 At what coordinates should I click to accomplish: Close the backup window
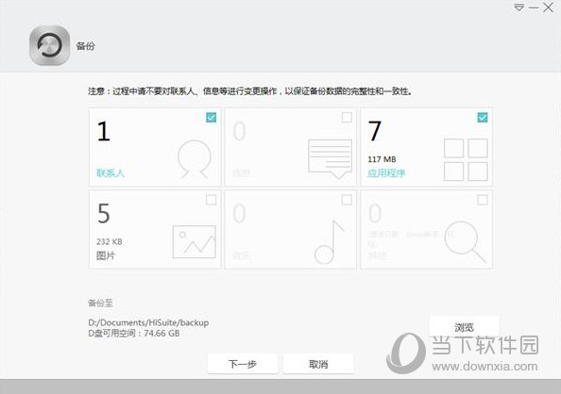tap(548, 8)
